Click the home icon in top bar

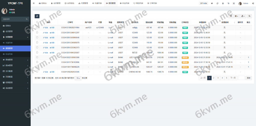(x=212, y=3)
